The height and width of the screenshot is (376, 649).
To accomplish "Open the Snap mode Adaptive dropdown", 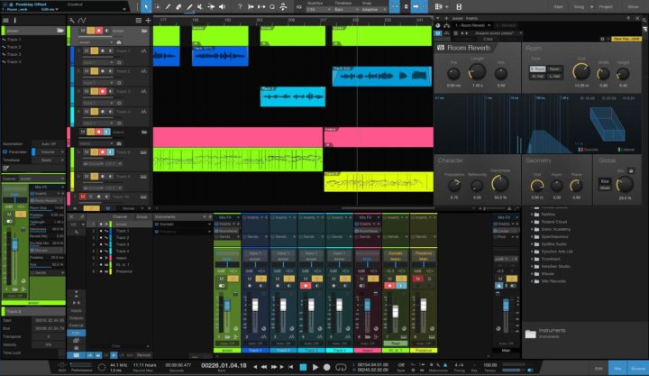I will (373, 9).
